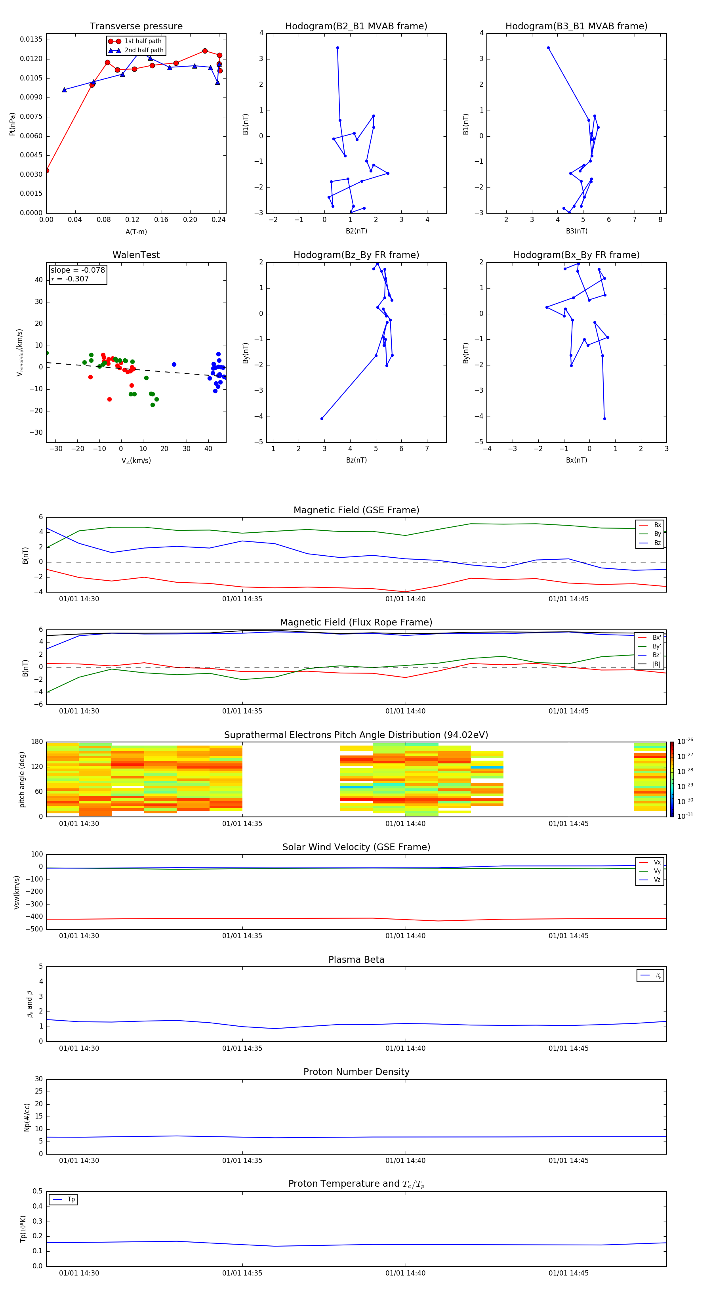
Task: Click the 'A(T·m)' x-axis label
Action: tap(136, 232)
